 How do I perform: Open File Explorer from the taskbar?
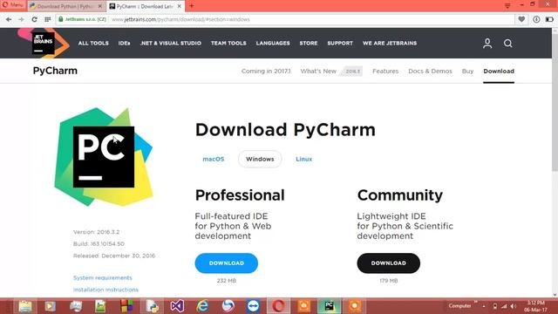pyautogui.click(x=25, y=306)
